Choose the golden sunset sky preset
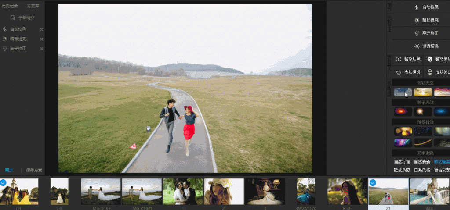This screenshot has height=210, width=450. tap(423, 92)
